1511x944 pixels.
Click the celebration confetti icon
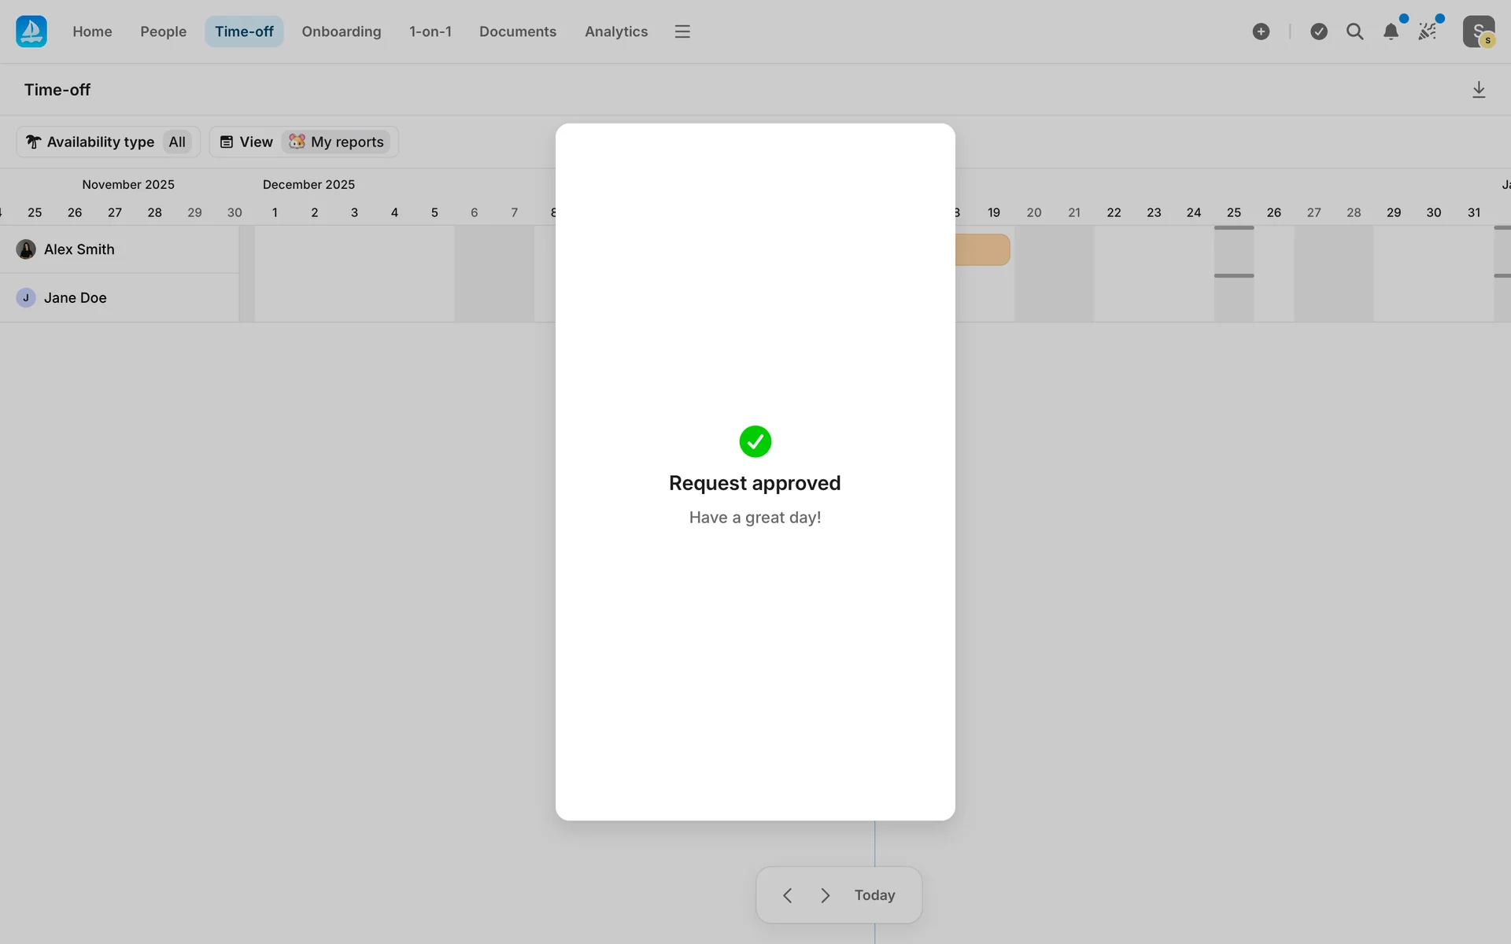1427,31
